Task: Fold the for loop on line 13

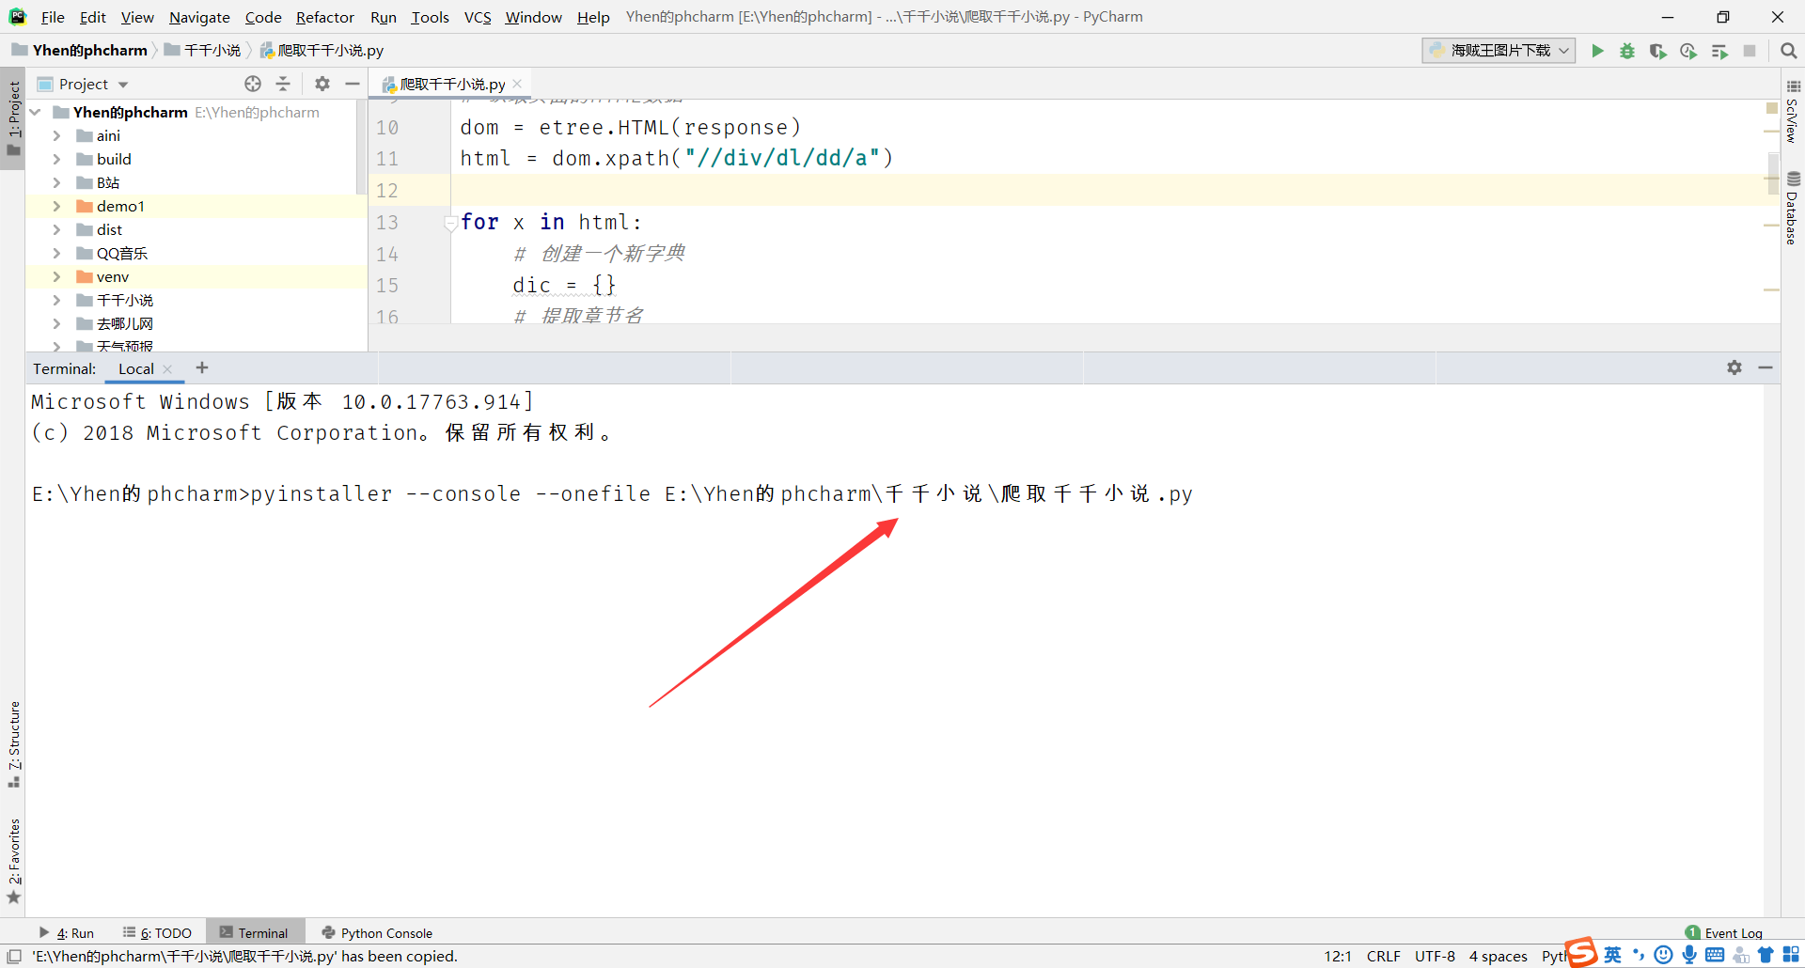Action: tap(450, 223)
